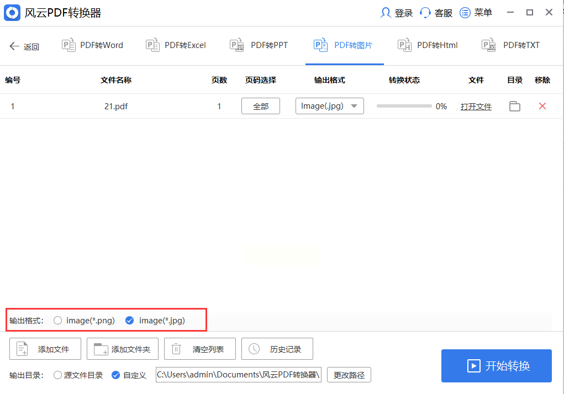This screenshot has width=564, height=394.
Task: Click the 21.pdf conversion progress bar
Action: pyautogui.click(x=404, y=106)
